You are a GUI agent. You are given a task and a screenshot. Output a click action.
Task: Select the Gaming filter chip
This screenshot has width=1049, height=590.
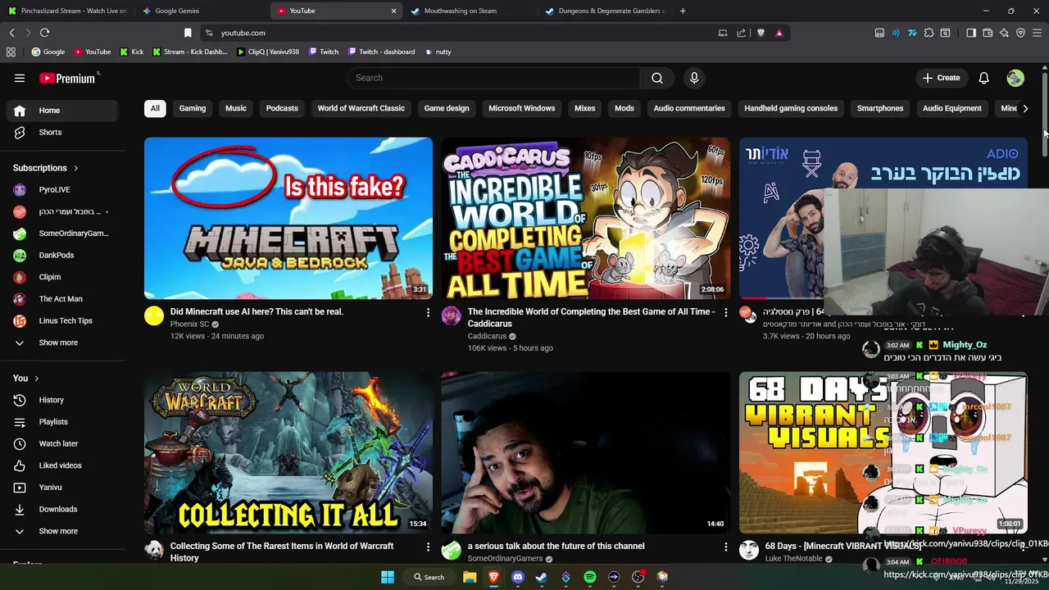point(193,108)
